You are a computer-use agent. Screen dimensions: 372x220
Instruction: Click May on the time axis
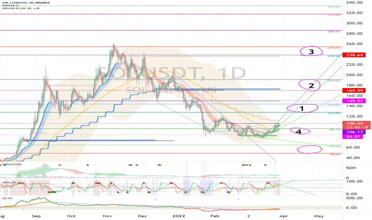pos(319,216)
